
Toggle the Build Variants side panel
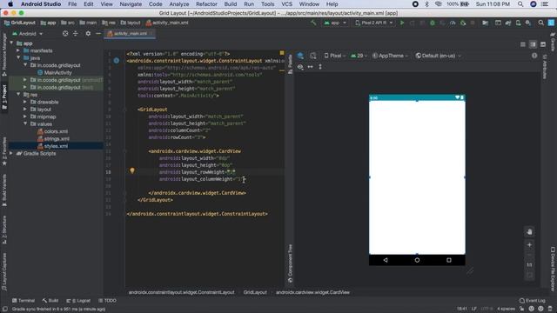4,190
